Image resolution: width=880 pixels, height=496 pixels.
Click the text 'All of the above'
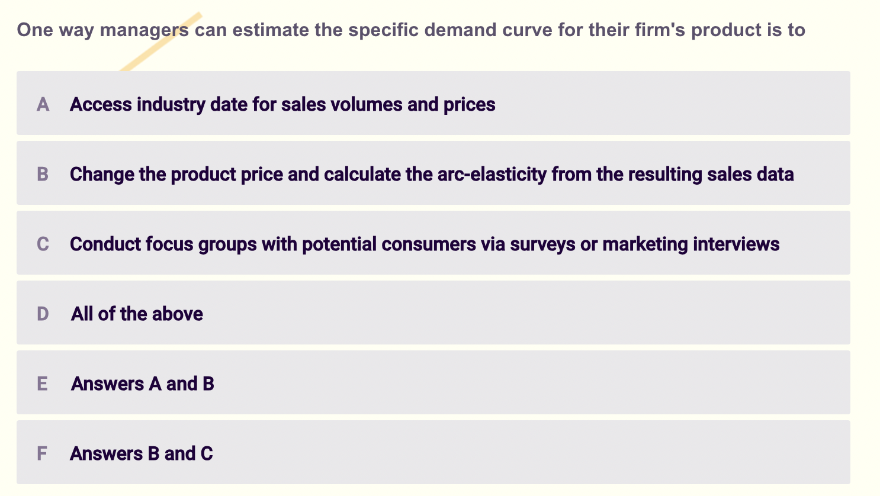[136, 313]
